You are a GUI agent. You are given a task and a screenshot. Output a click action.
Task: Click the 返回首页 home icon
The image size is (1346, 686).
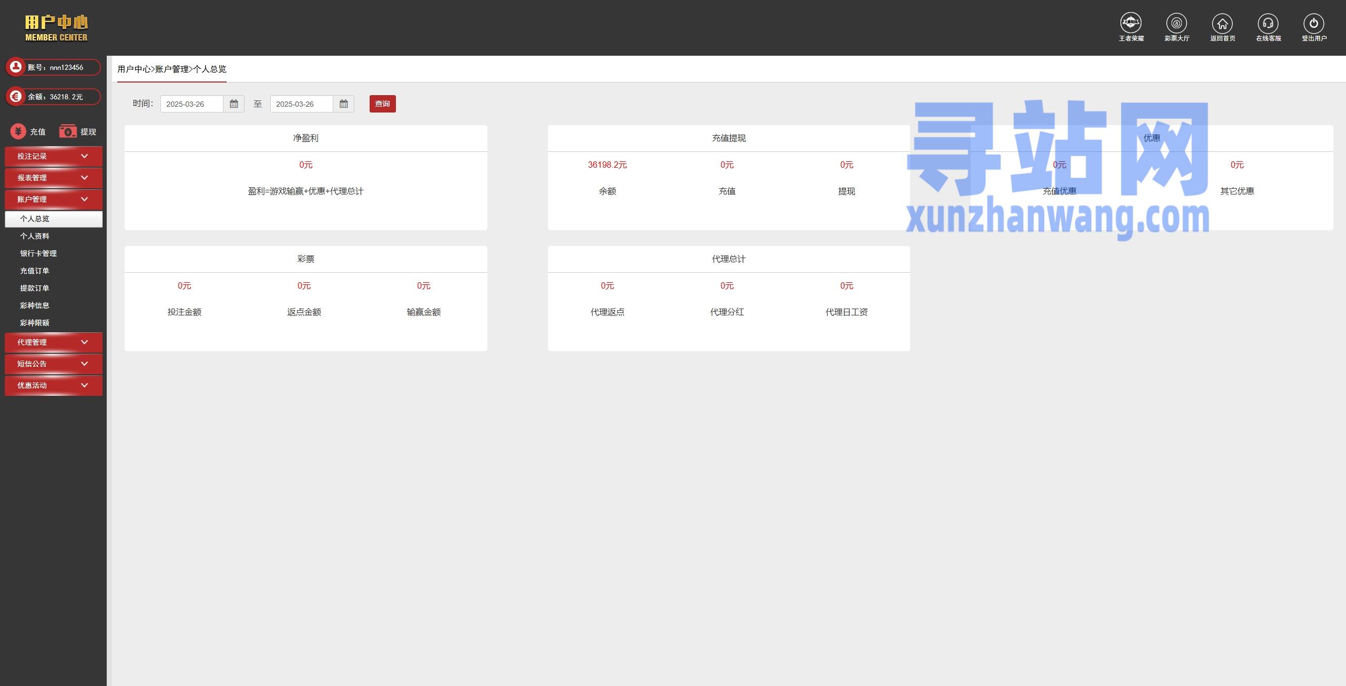point(1222,23)
